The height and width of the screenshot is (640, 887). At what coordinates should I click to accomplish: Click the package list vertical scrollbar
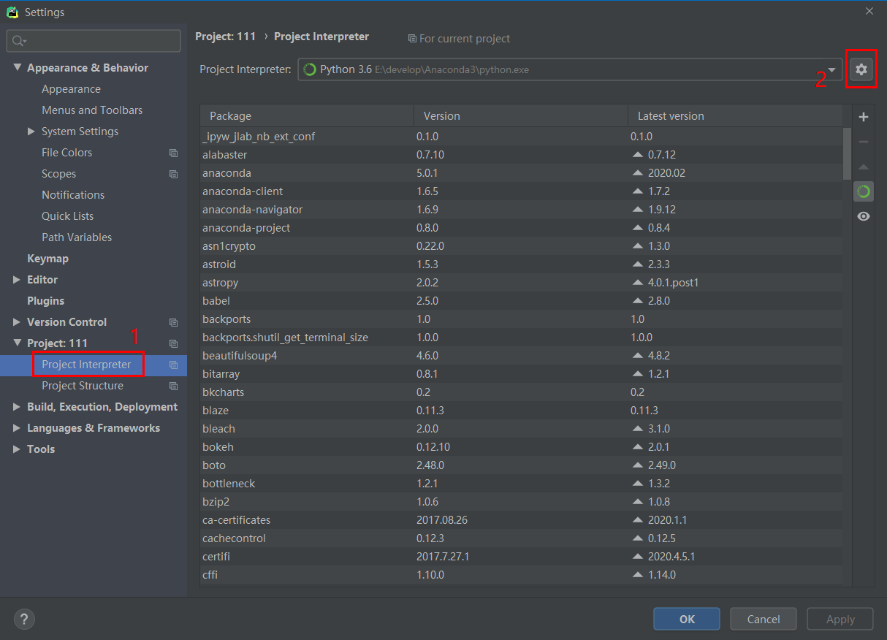[x=847, y=153]
